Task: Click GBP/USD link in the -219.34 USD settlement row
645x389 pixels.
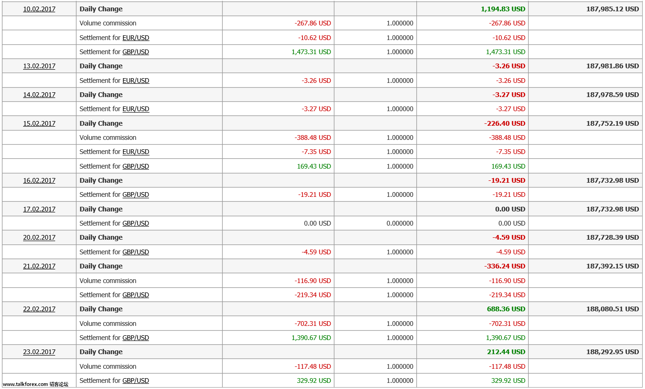Action: click(136, 295)
